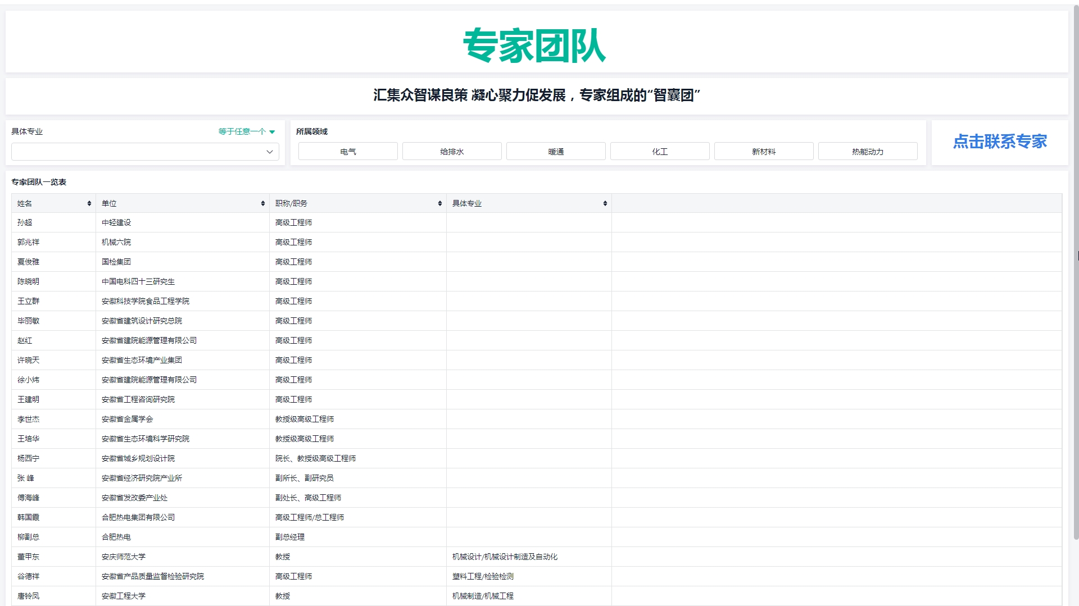Sort table by 单位 column sort icon

[263, 203]
